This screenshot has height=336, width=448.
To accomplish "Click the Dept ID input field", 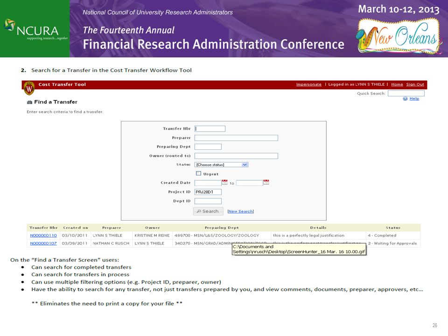I will point(208,201).
